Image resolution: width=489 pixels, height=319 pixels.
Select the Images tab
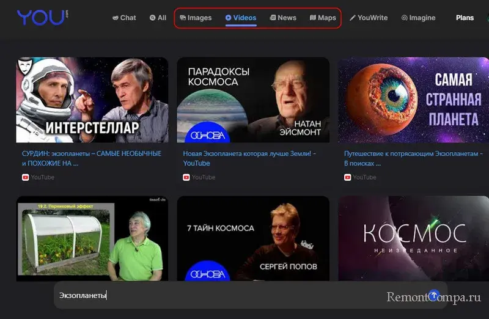click(196, 18)
